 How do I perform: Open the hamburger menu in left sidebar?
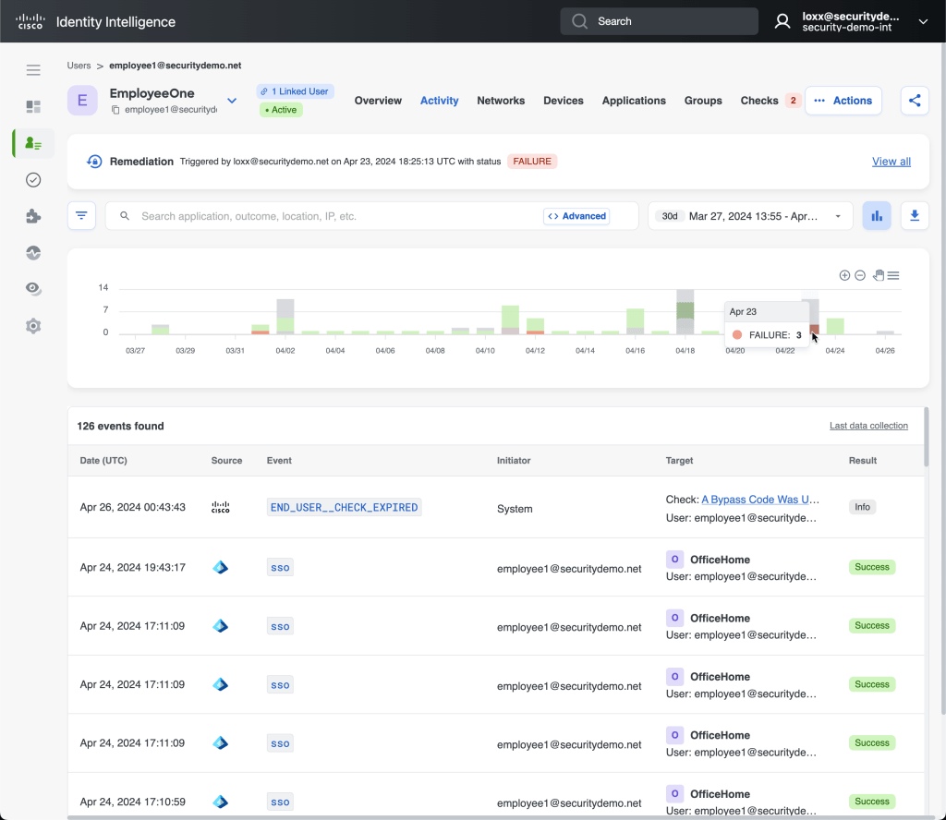(x=33, y=70)
